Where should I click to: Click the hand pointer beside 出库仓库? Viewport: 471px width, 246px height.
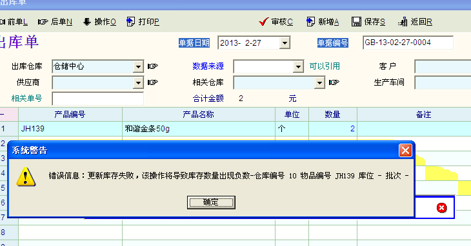point(153,66)
